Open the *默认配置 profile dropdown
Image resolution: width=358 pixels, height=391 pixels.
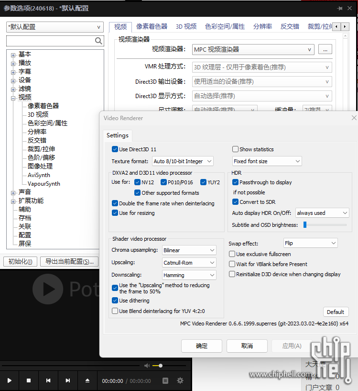click(55, 27)
